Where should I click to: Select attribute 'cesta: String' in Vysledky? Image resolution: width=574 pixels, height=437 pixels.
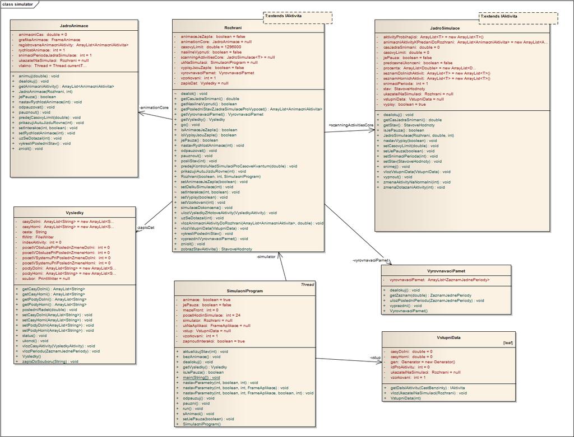click(x=34, y=232)
